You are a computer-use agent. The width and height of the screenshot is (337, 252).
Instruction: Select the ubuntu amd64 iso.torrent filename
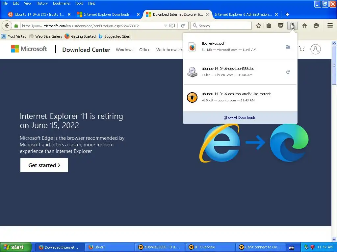point(236,94)
